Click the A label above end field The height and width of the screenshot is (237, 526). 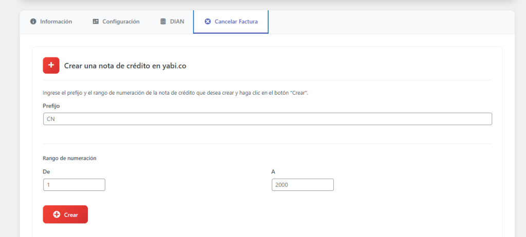point(273,172)
